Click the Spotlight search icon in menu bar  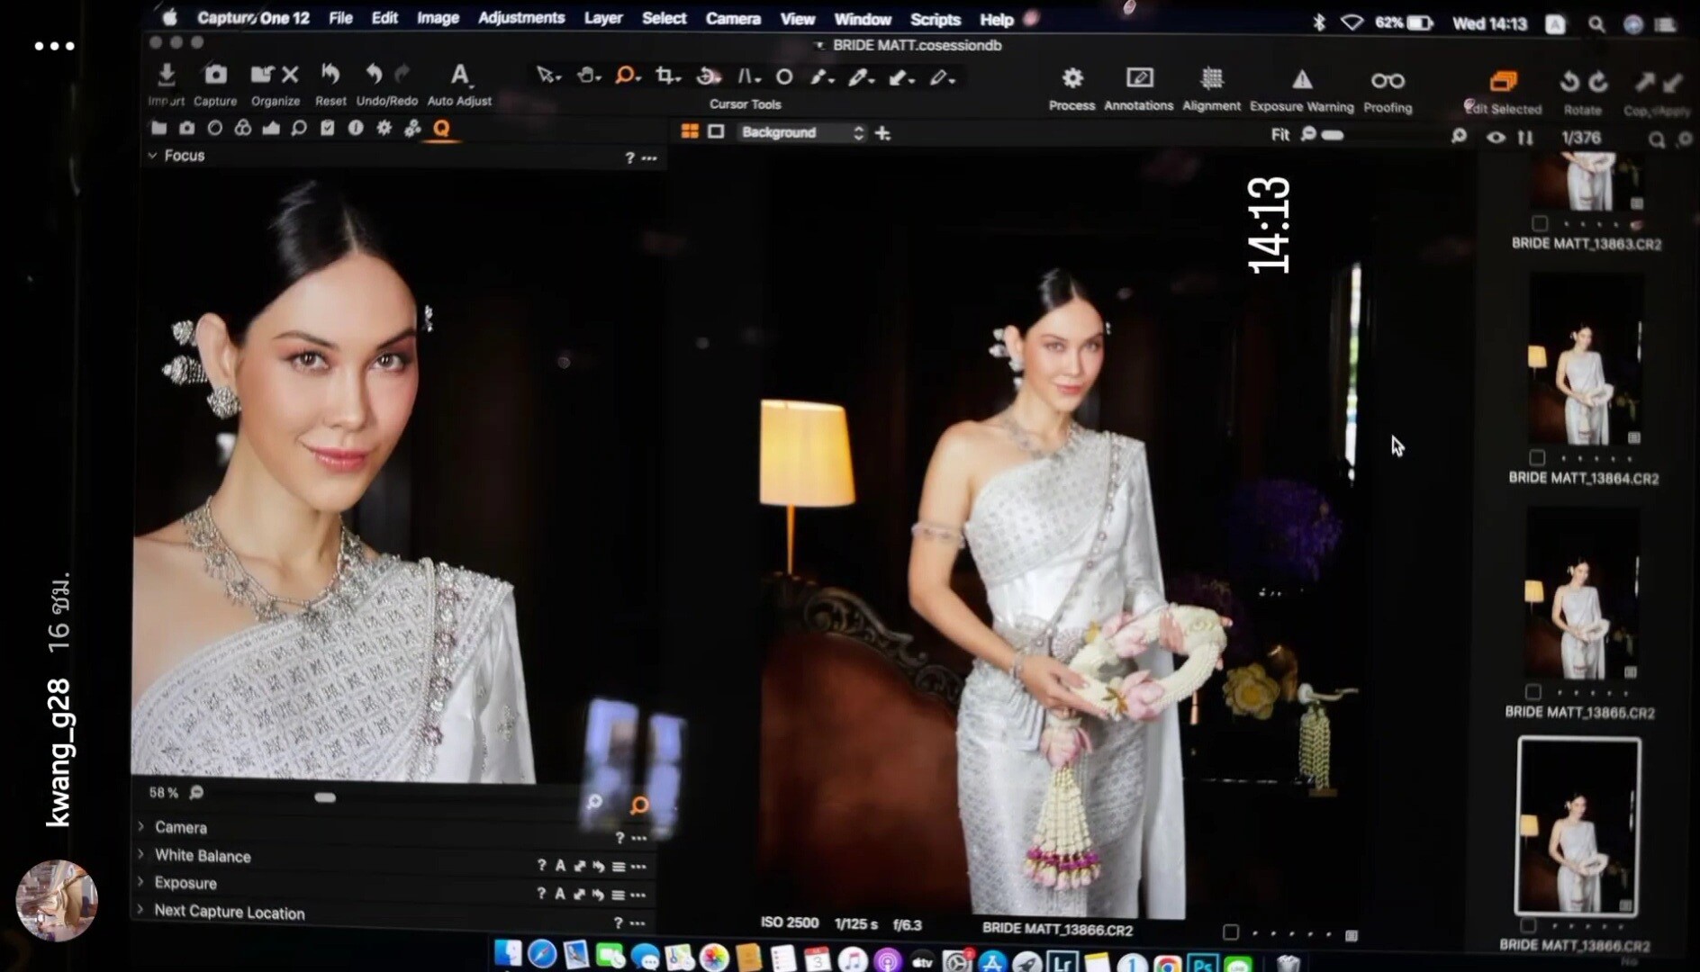[x=1596, y=24]
